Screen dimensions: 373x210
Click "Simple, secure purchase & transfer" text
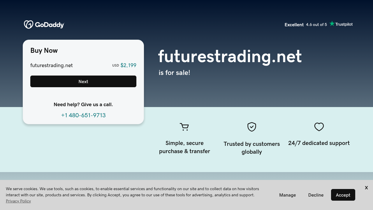click(x=184, y=147)
